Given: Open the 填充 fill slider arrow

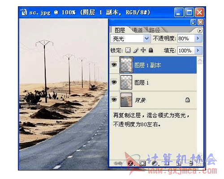Looking at the screenshot, I should tap(198, 50).
